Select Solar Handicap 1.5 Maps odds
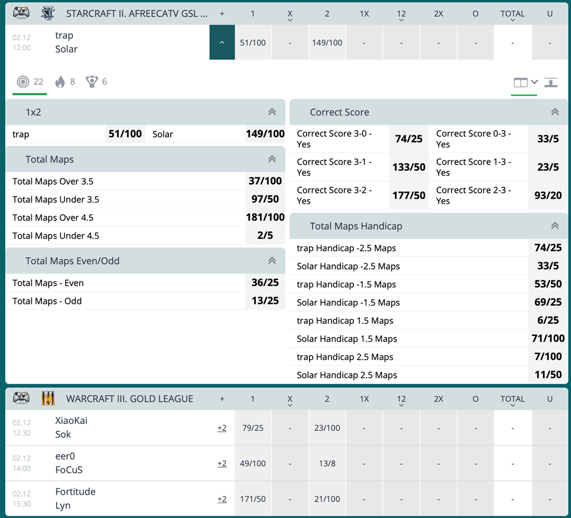This screenshot has height=518, width=571. pos(548,339)
